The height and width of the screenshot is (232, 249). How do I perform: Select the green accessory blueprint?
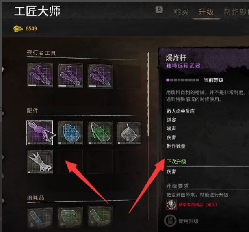tap(100, 133)
